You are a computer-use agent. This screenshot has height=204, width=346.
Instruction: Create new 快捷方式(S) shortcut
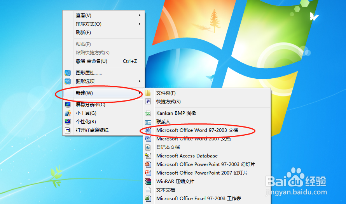point(207,102)
